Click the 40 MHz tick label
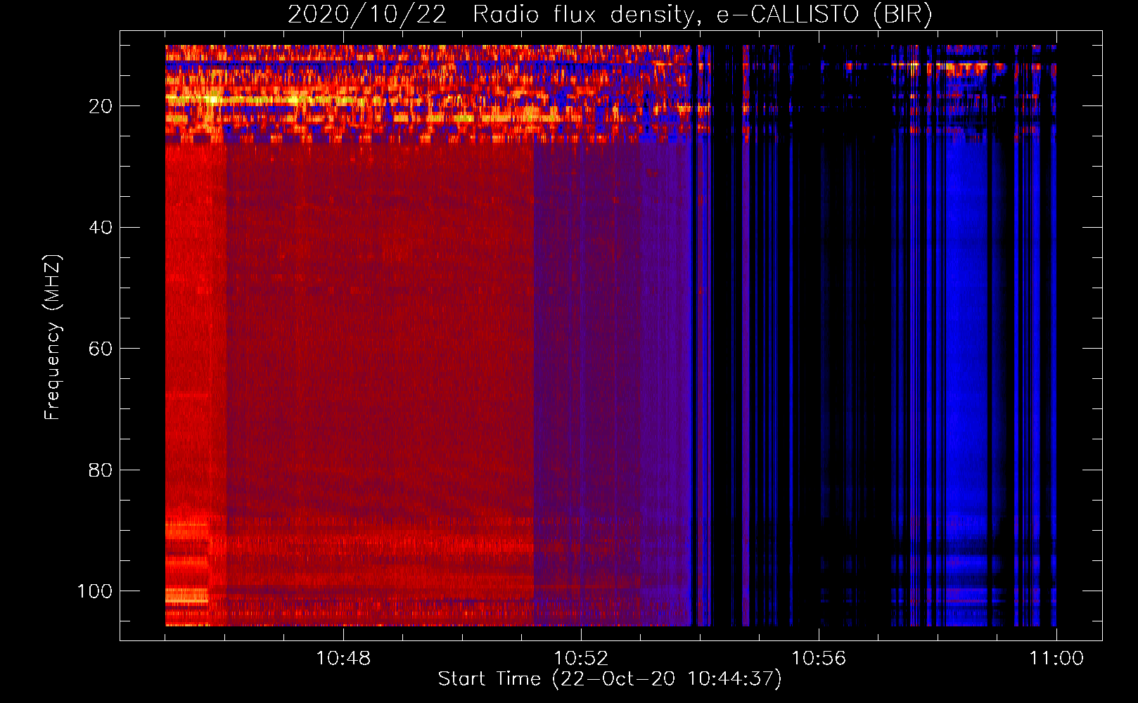Image resolution: width=1138 pixels, height=703 pixels. 101,228
